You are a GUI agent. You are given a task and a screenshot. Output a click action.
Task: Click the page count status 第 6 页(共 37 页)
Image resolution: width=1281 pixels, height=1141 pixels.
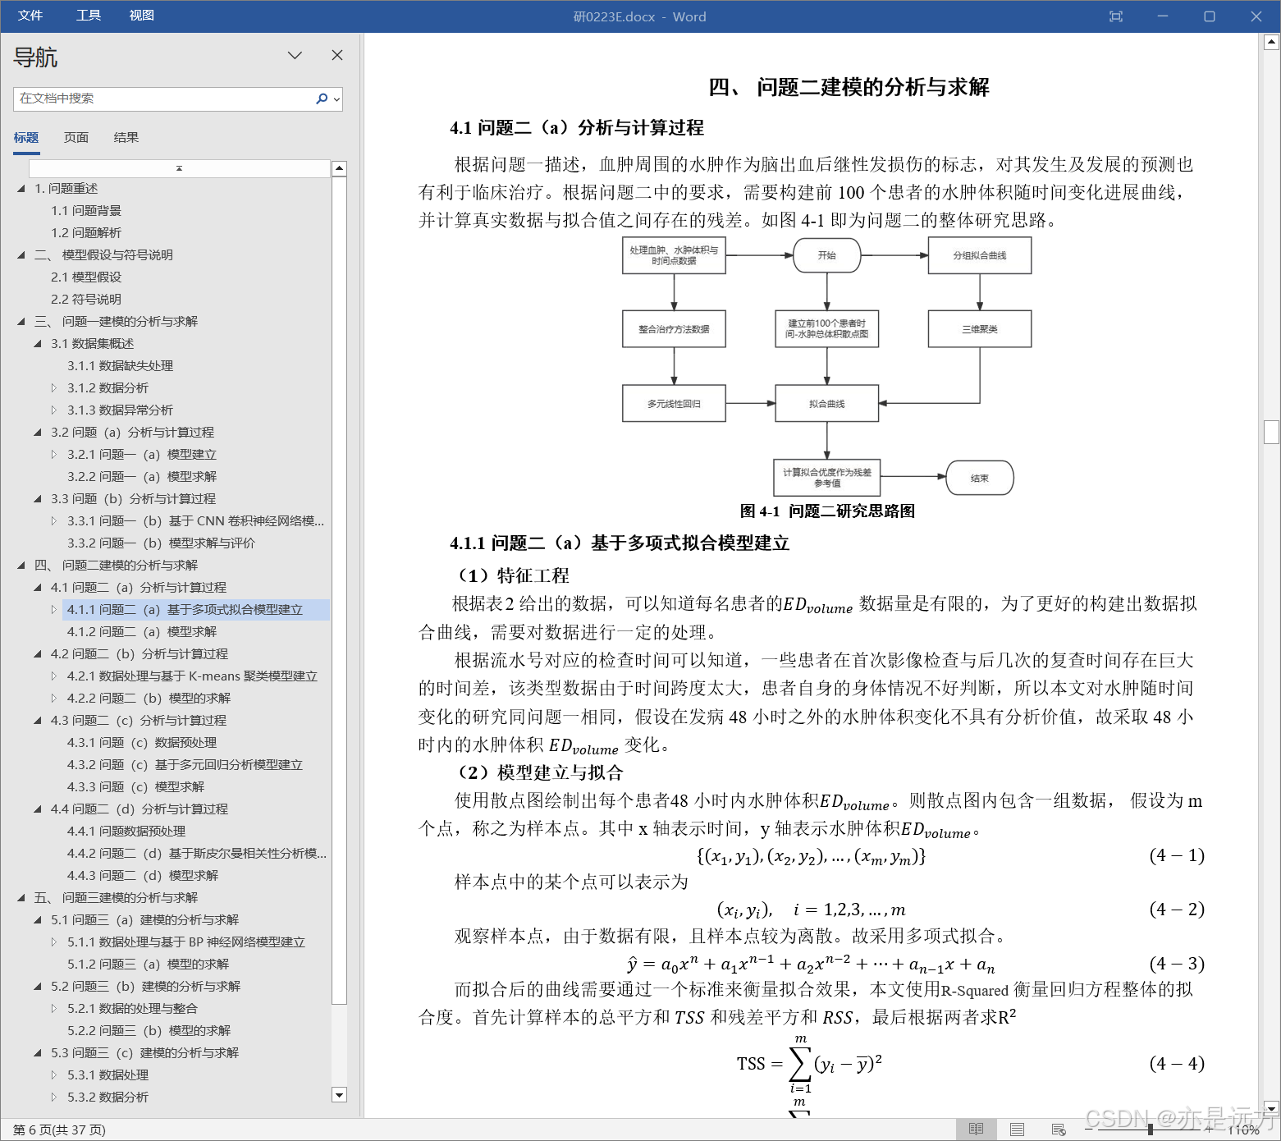[59, 1130]
